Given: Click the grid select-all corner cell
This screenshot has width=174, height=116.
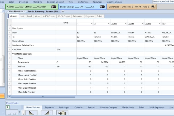Looking at the screenshot, I should [10, 23].
